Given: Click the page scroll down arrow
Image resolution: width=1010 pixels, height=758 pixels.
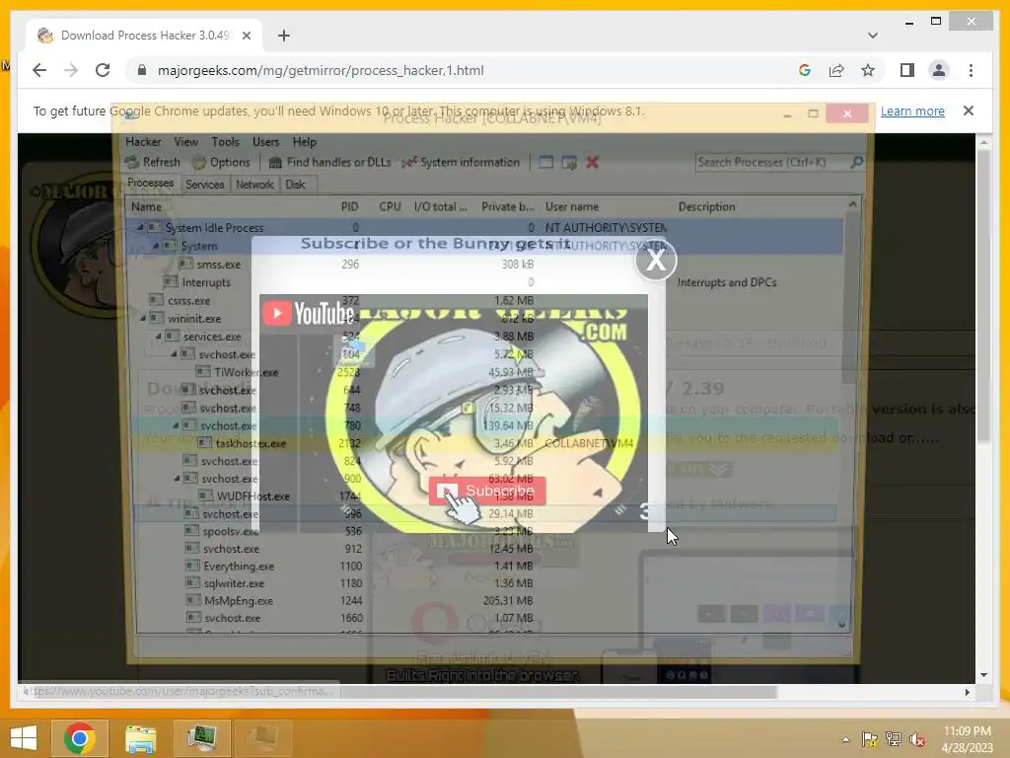Looking at the screenshot, I should [x=983, y=675].
